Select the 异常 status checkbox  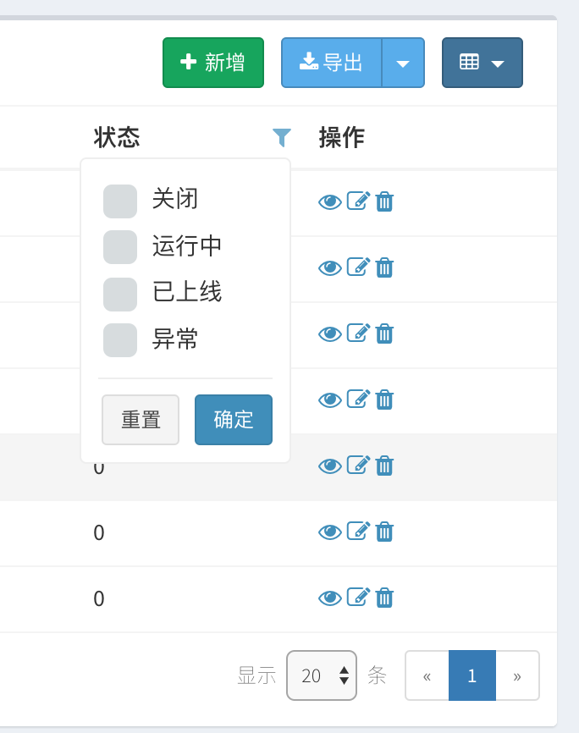point(120,339)
